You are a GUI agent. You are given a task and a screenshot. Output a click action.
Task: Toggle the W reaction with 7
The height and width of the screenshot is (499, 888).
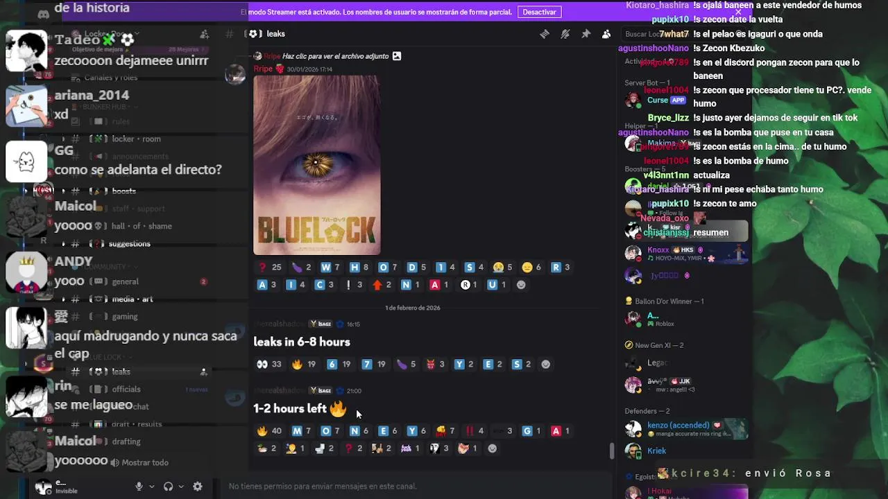pos(330,268)
